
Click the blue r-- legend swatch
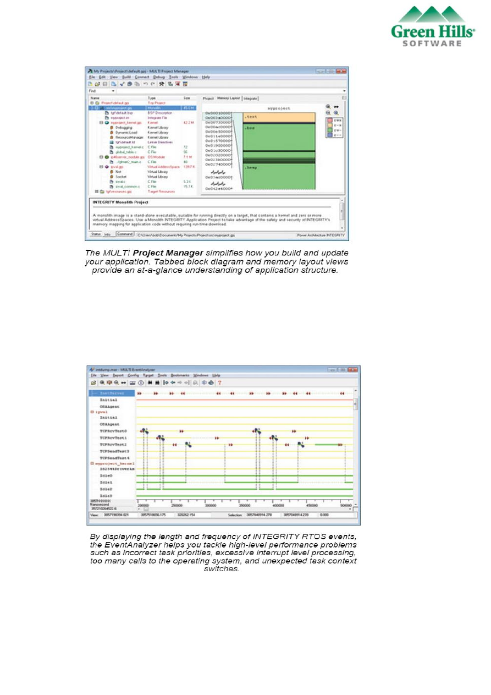[x=330, y=134]
